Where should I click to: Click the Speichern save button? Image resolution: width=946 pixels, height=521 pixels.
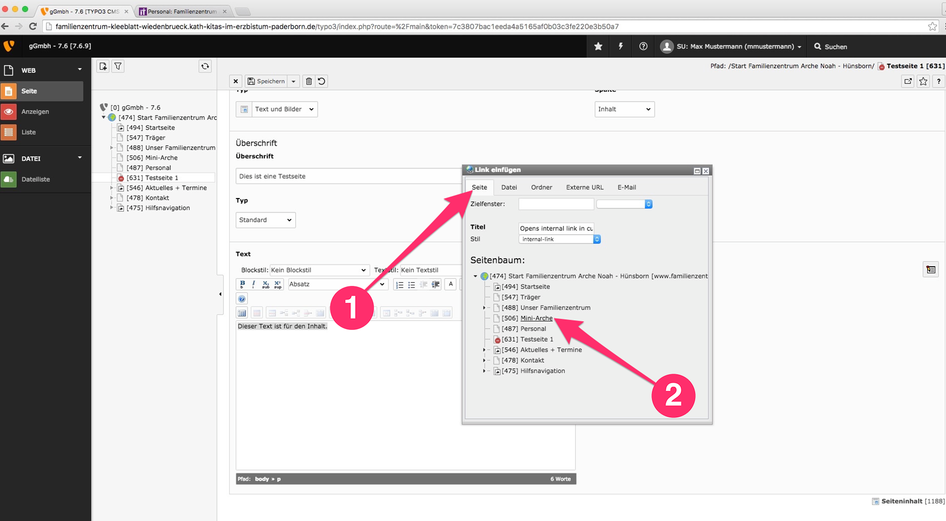(x=266, y=81)
